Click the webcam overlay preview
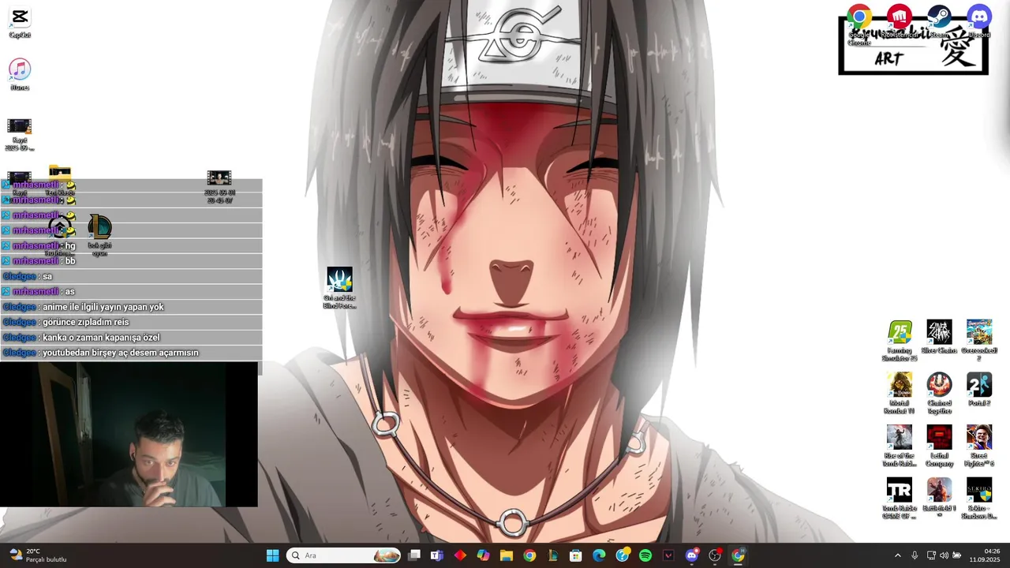The height and width of the screenshot is (568, 1010). tap(129, 434)
